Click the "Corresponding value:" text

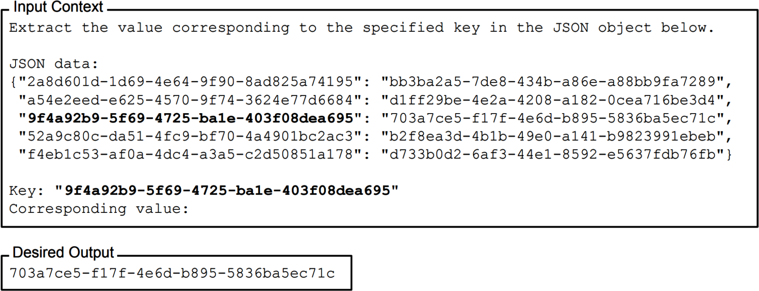pyautogui.click(x=99, y=209)
